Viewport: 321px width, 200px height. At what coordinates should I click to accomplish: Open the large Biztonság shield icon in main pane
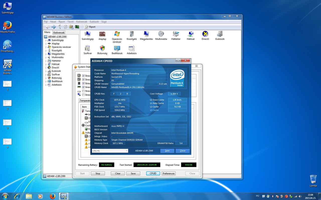tap(102, 50)
